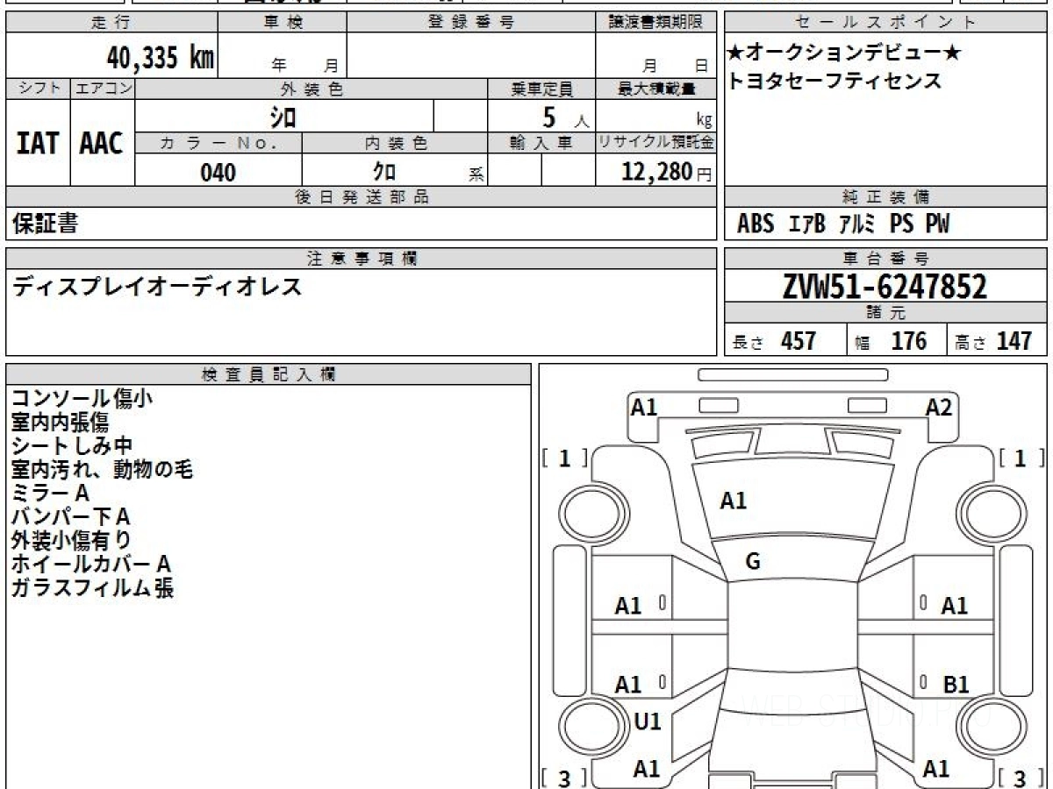The height and width of the screenshot is (789, 1053).
Task: Click the ★オークションデビュー★ sales point
Action: point(844,53)
